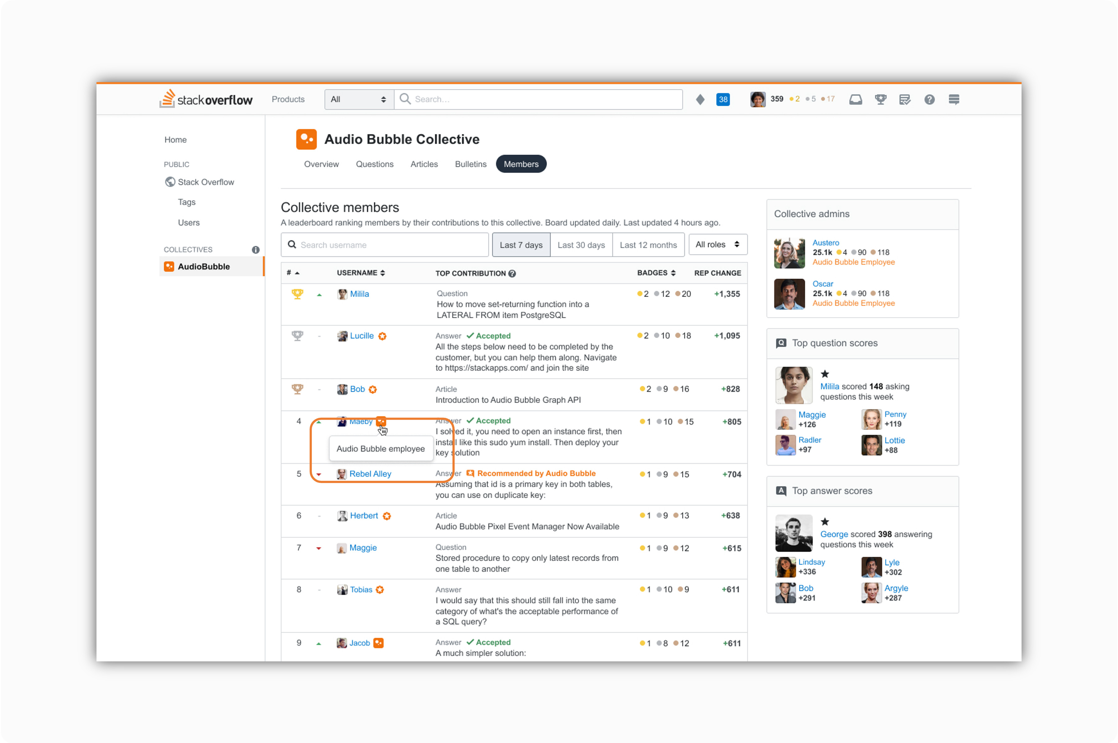
Task: Click the info icon next to COLLECTIVES
Action: (256, 250)
